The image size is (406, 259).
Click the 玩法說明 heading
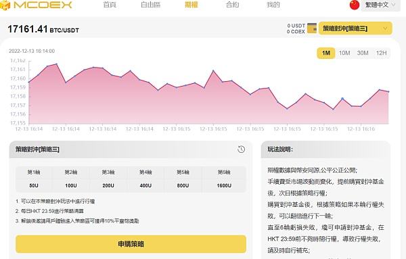(x=280, y=149)
